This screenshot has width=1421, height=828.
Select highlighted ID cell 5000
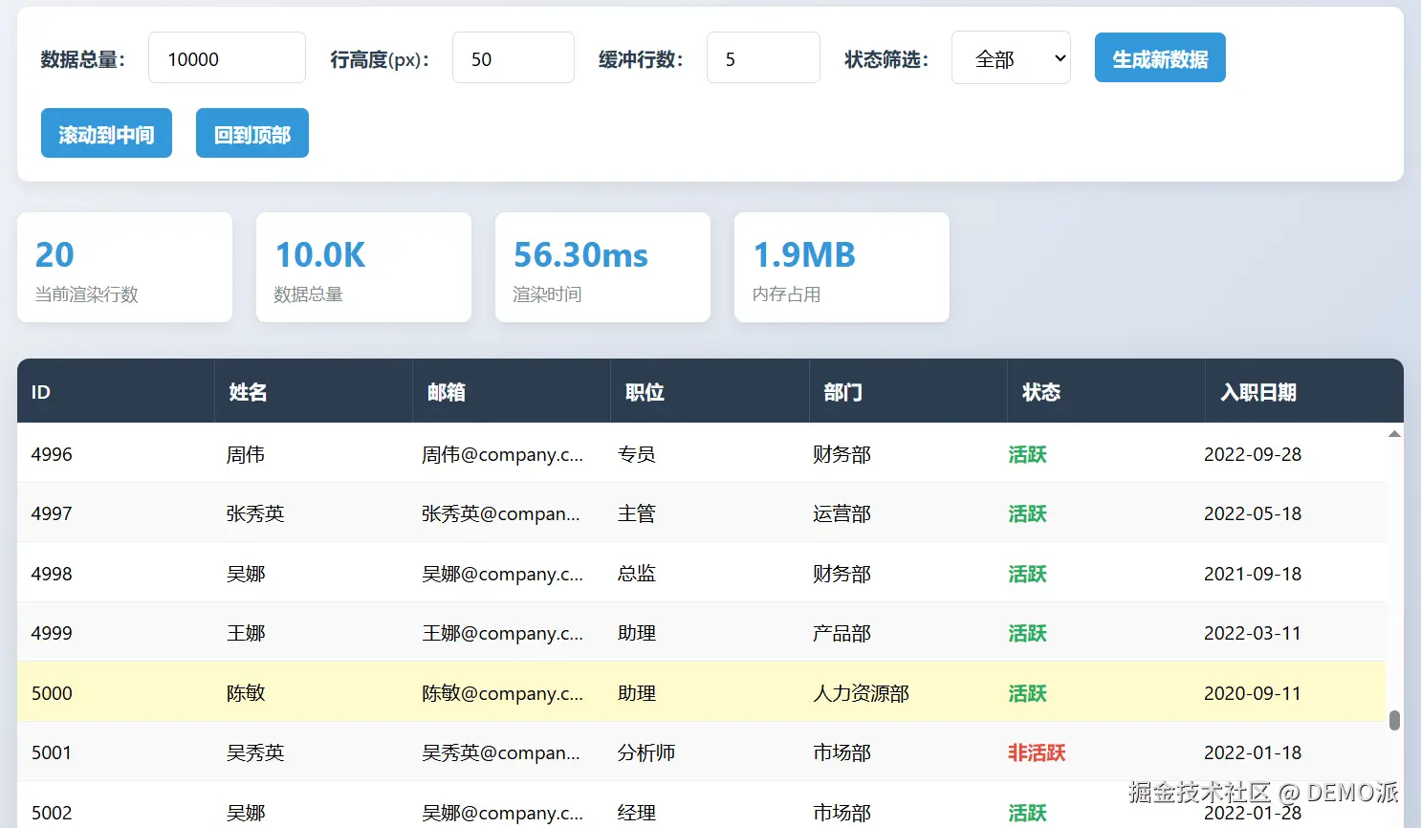tap(52, 693)
